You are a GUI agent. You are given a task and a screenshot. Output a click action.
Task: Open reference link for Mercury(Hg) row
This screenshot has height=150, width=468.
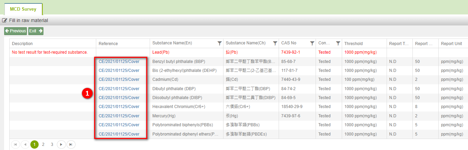click(119, 116)
